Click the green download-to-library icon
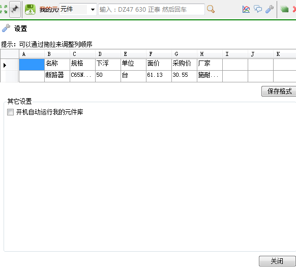Screen dimensions: 296x270 [30, 10]
